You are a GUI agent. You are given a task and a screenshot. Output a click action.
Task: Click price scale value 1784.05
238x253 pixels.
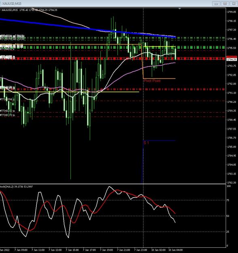tap(232, 165)
